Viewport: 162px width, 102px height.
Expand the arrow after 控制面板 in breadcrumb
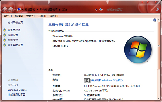[37, 10]
